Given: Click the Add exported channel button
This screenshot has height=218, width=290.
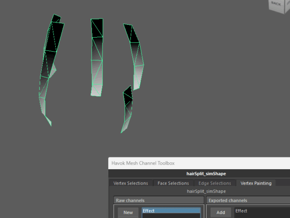Looking at the screenshot, I should (221, 213).
